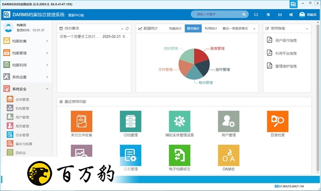Open the 未归文件收集 tile icon

82,121
